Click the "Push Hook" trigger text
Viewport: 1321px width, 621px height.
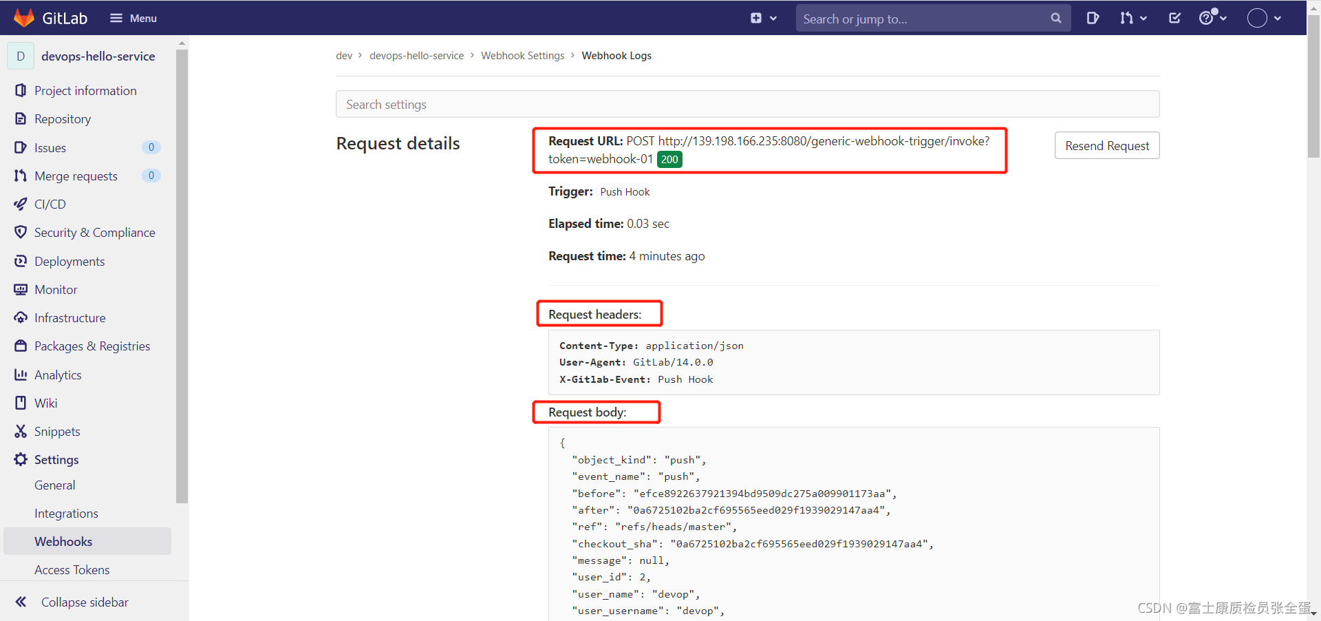pos(625,192)
